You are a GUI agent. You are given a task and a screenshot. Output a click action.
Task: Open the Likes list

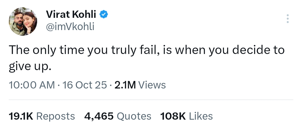(x=201, y=116)
